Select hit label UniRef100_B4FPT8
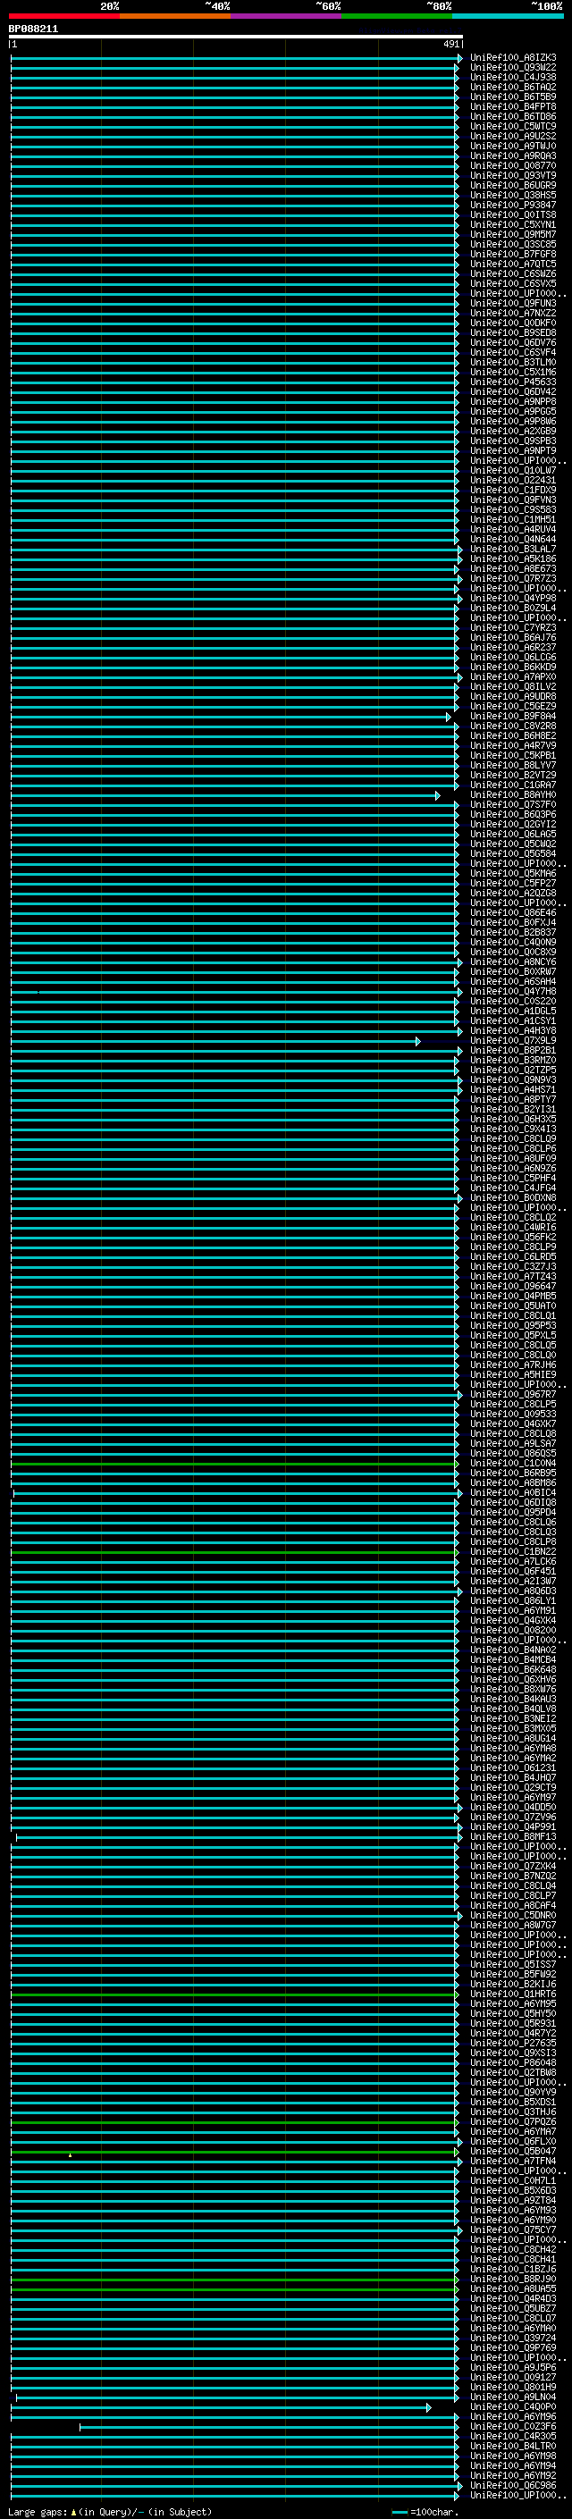 point(513,106)
